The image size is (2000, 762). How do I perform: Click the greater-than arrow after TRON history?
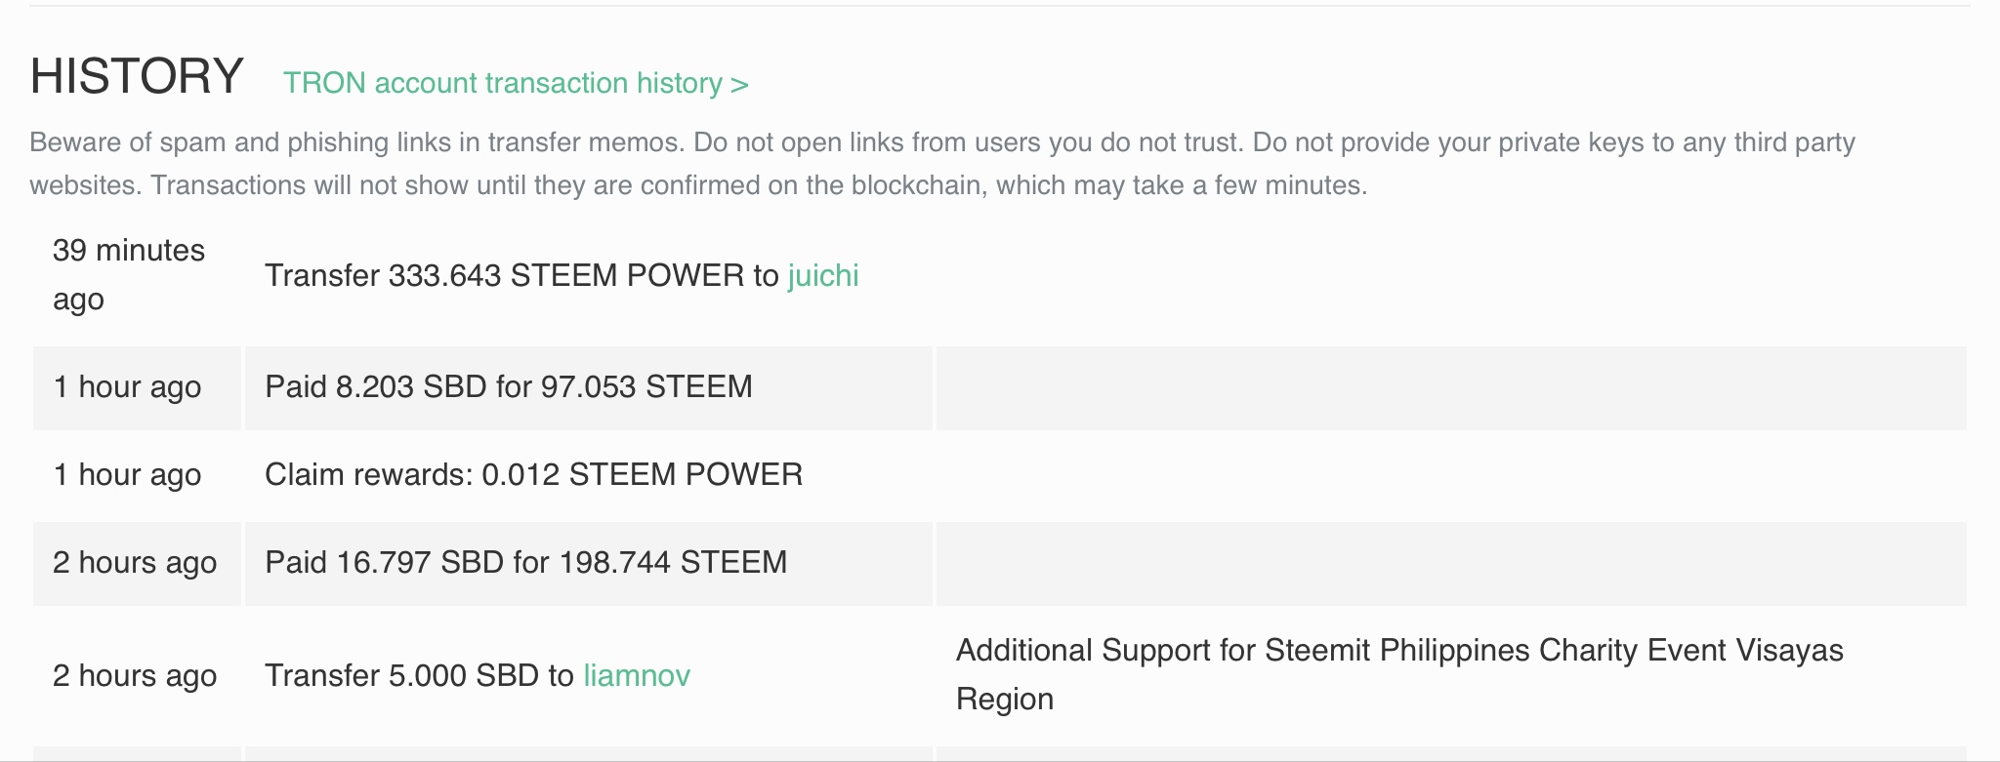click(x=739, y=84)
